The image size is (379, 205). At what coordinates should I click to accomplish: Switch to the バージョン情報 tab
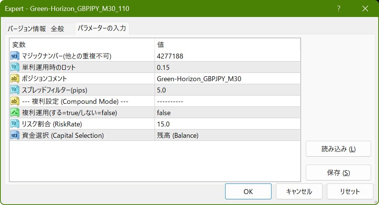tap(27, 29)
